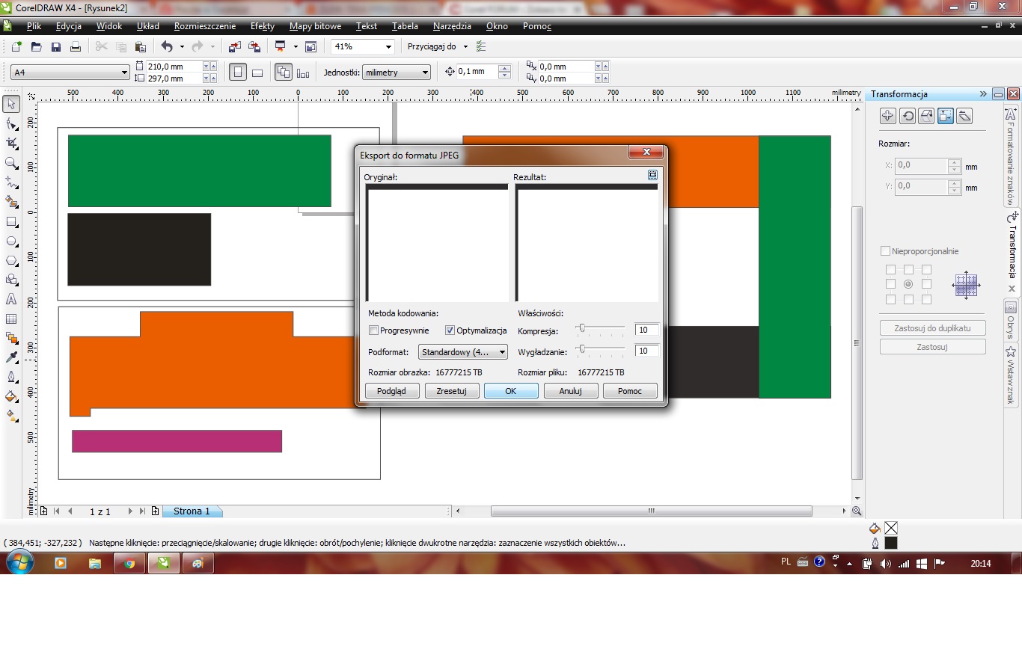Image resolution: width=1022 pixels, height=646 pixels.
Task: Enable the Progresywnie checkbox
Action: pyautogui.click(x=374, y=330)
